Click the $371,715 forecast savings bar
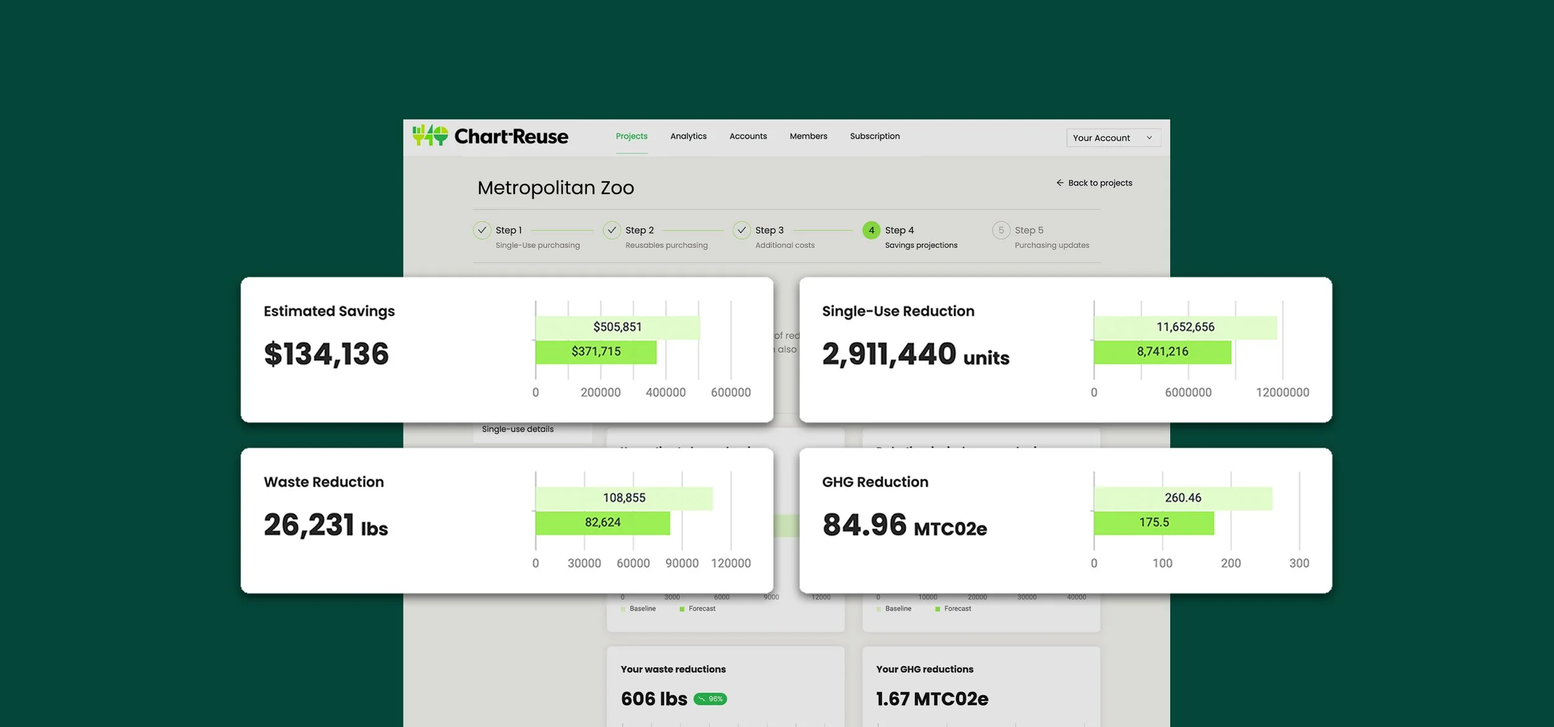 click(595, 352)
